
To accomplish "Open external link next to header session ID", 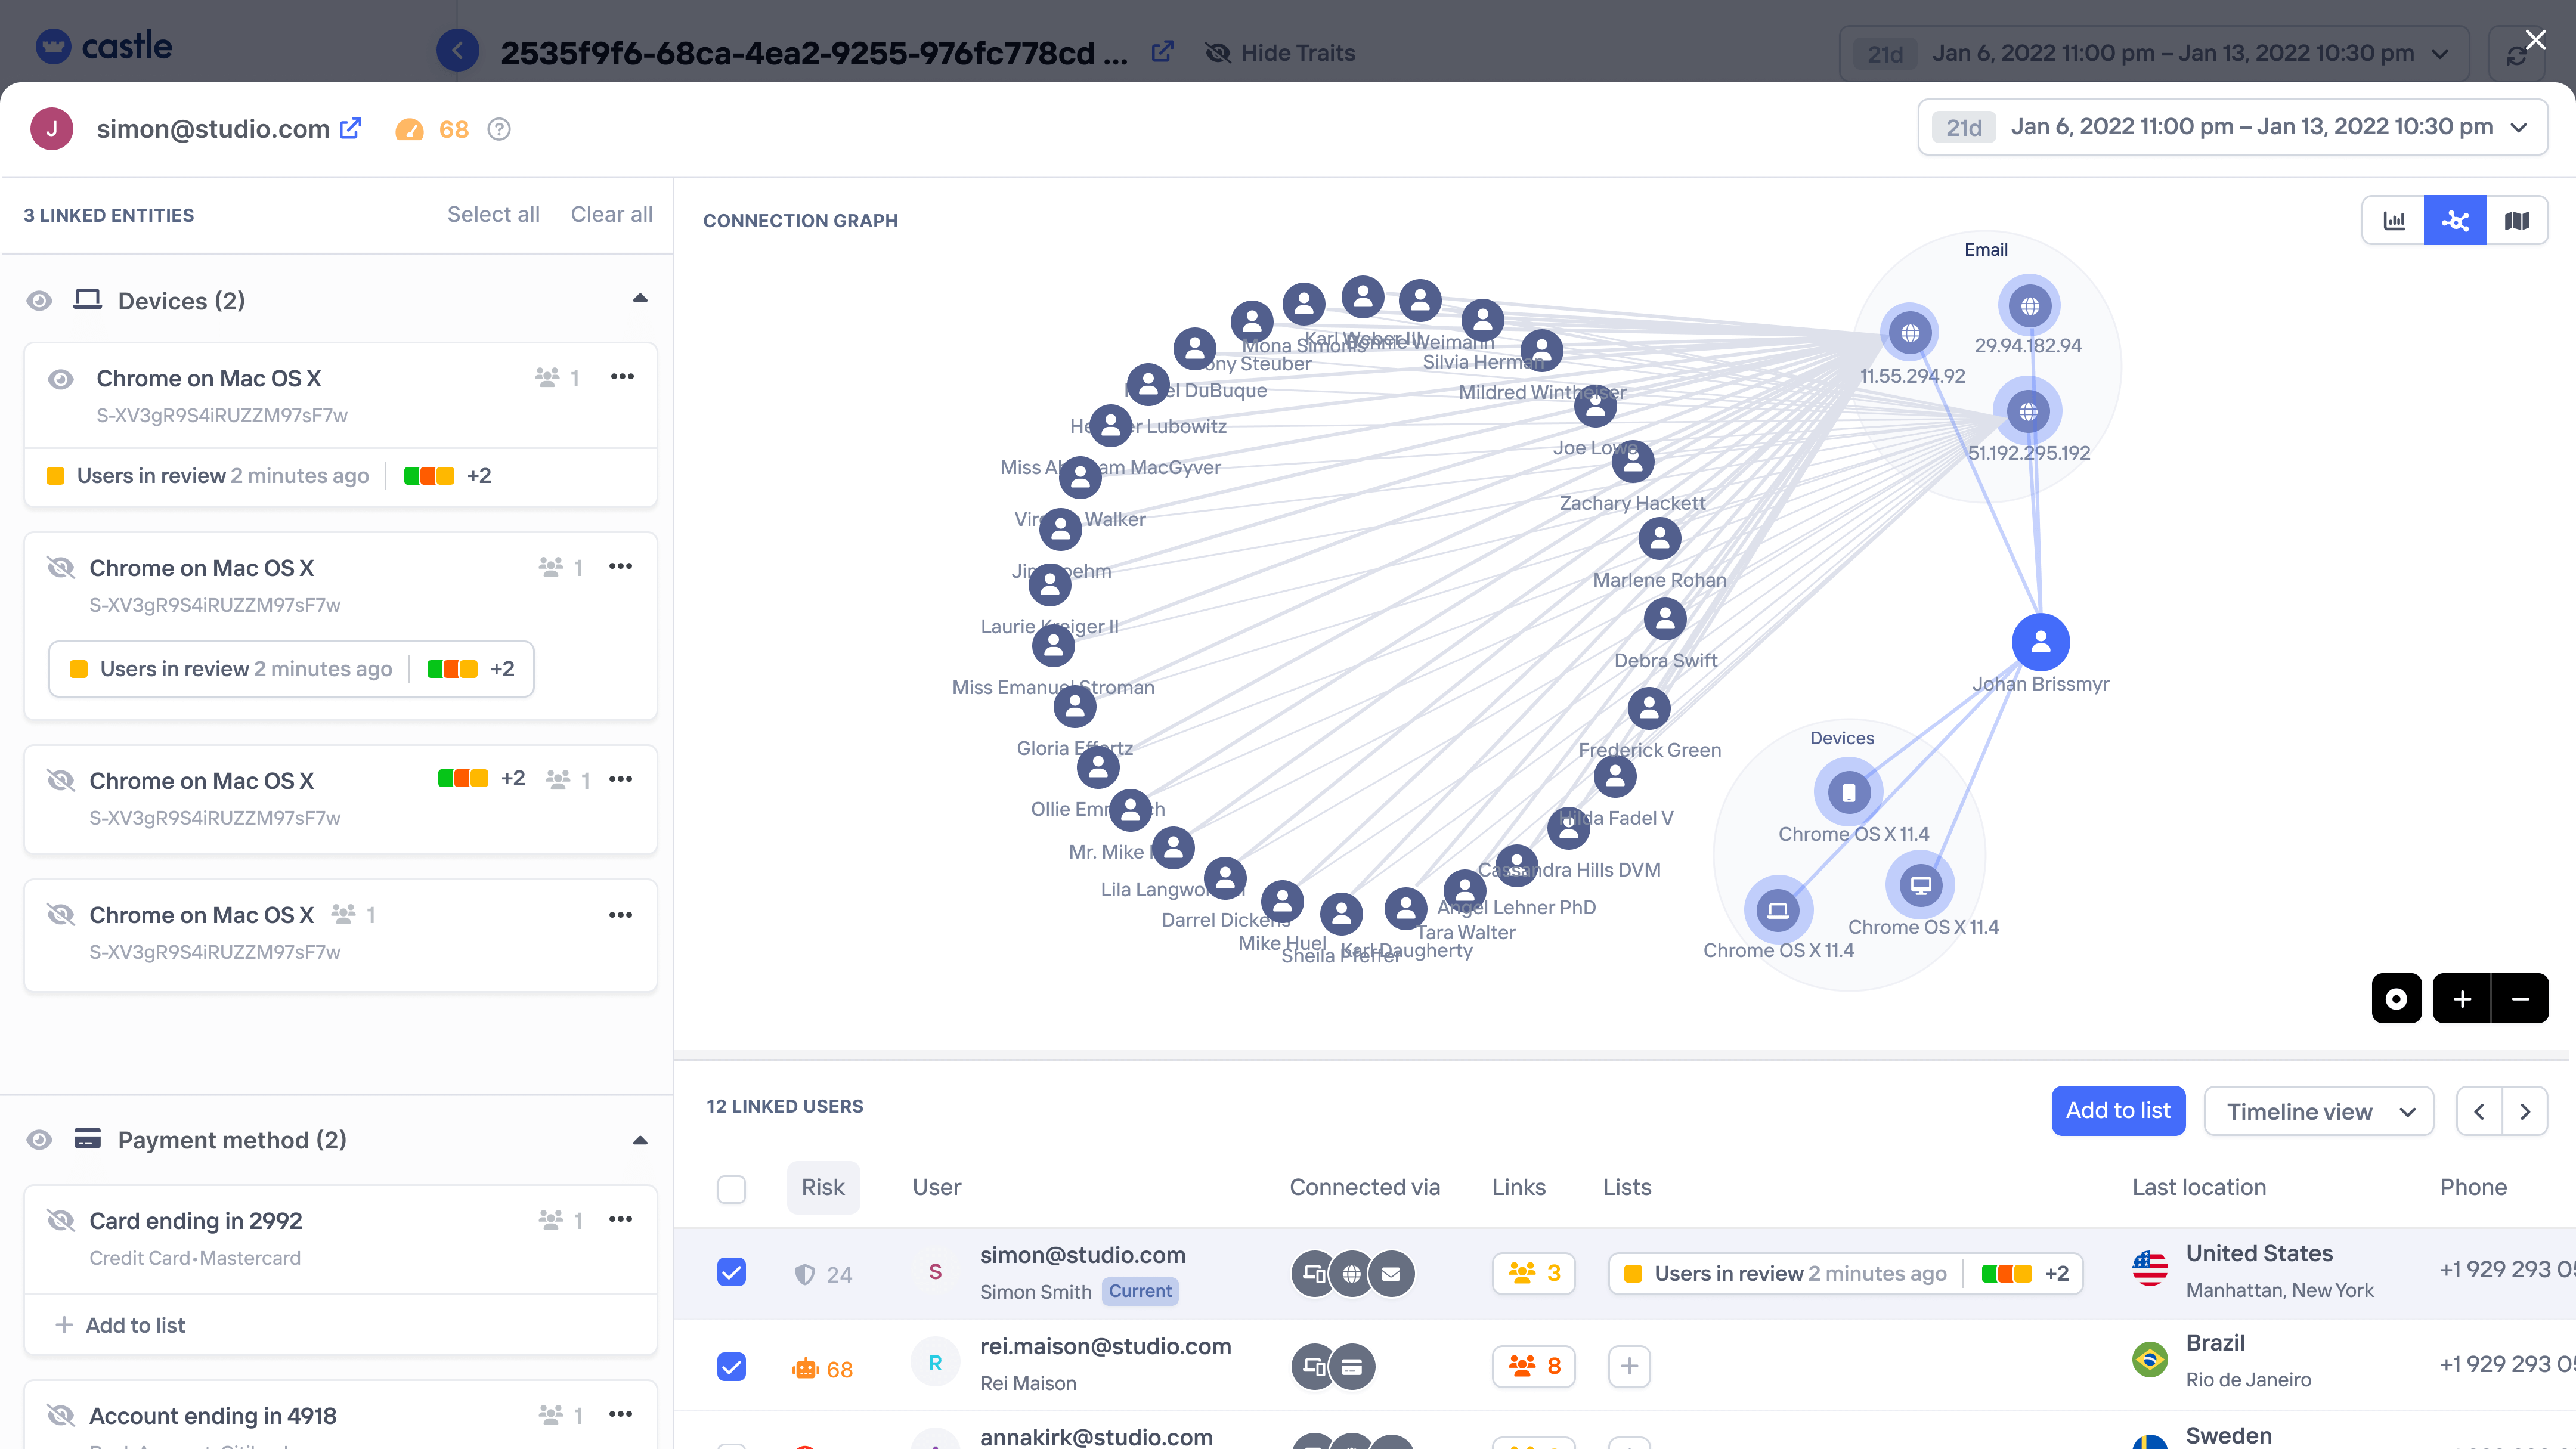I will [1162, 51].
